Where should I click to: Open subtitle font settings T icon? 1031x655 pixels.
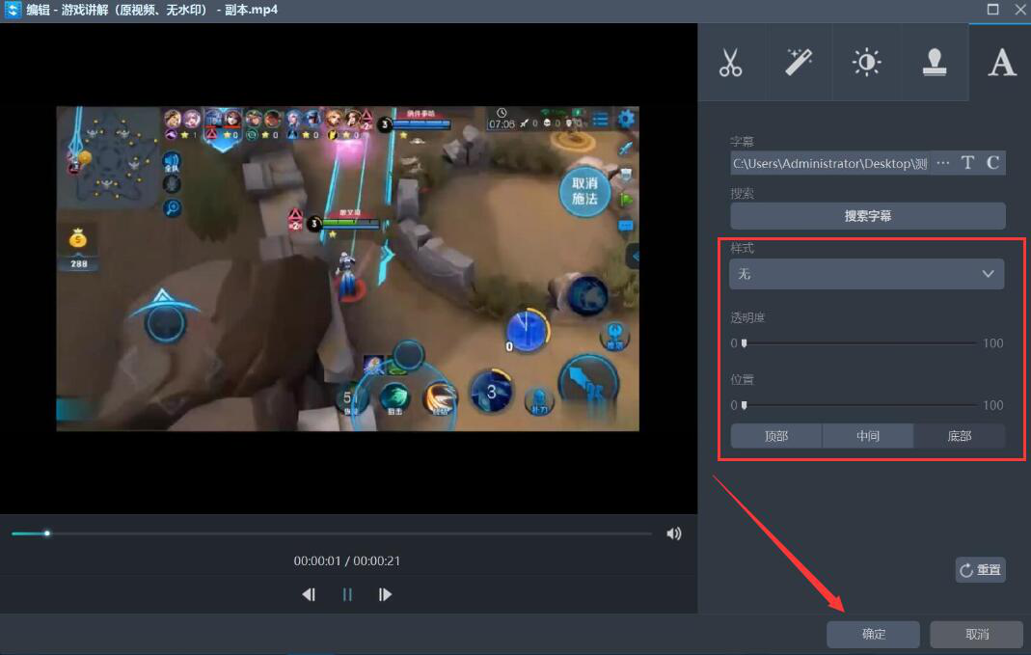point(967,163)
